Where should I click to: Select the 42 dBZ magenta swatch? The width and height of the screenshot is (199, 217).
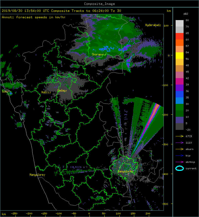pyautogui.click(x=179, y=81)
